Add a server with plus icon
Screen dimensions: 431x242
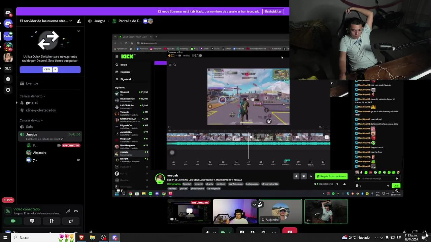pyautogui.click(x=8, y=79)
